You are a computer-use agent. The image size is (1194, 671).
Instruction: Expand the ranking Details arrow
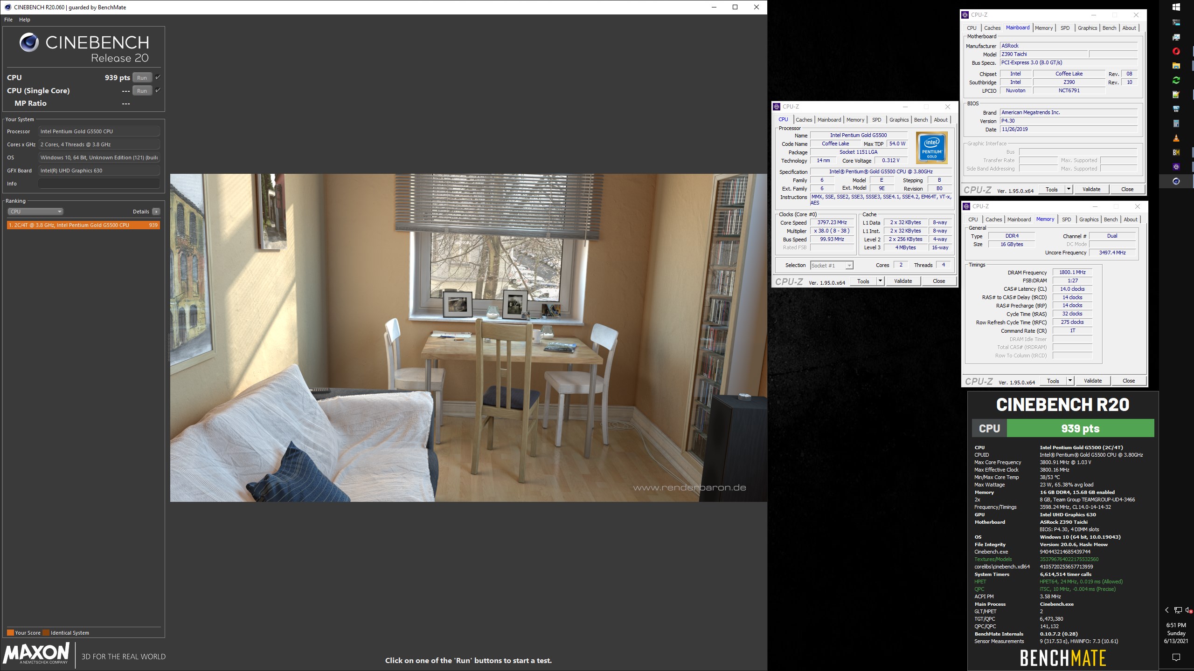pyautogui.click(x=156, y=212)
